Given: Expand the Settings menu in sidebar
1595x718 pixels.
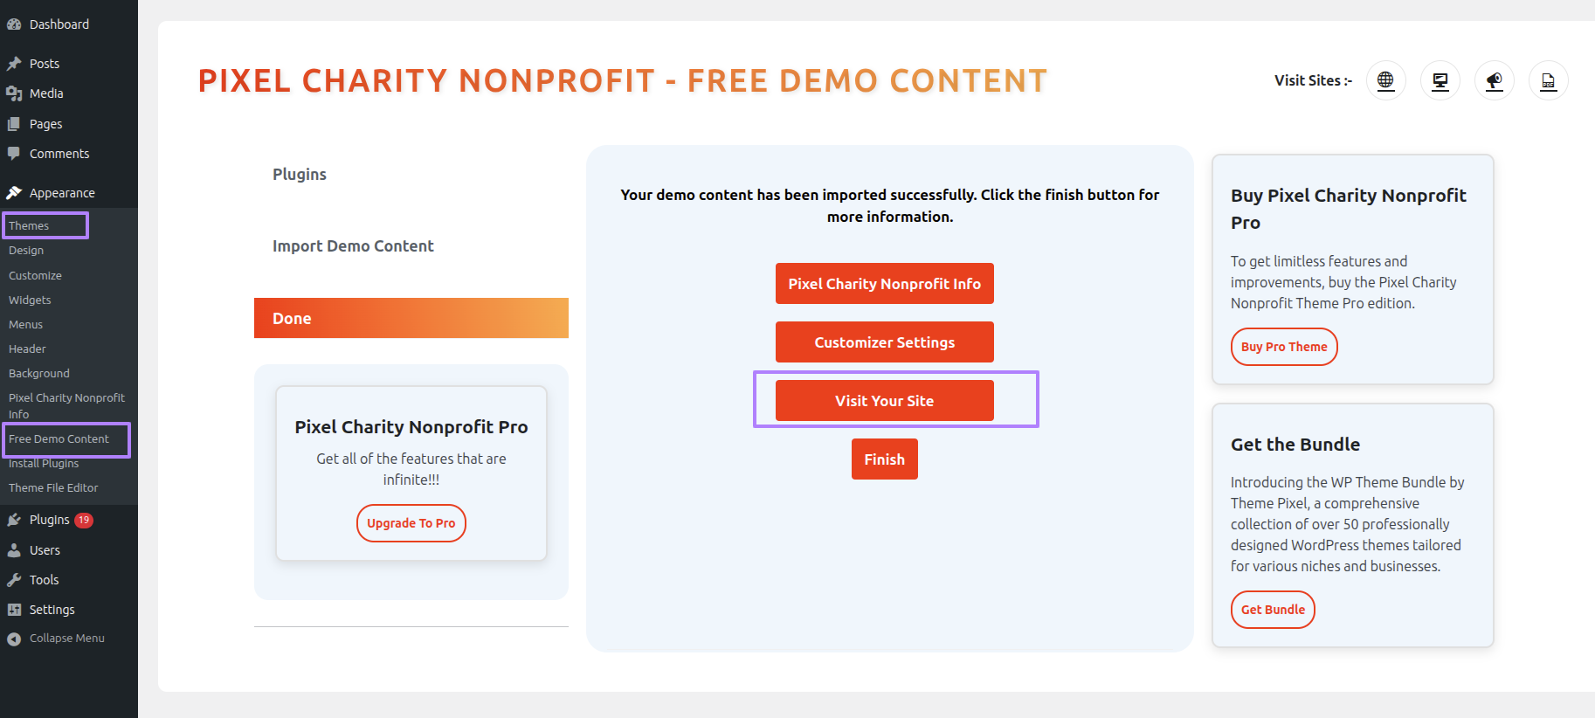Looking at the screenshot, I should [52, 610].
